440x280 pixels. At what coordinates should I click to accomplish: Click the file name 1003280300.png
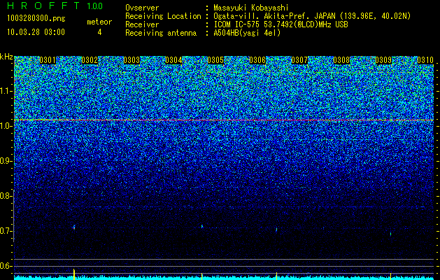pyautogui.click(x=36, y=18)
